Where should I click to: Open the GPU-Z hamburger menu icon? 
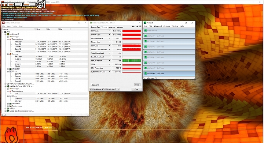coord(140,26)
